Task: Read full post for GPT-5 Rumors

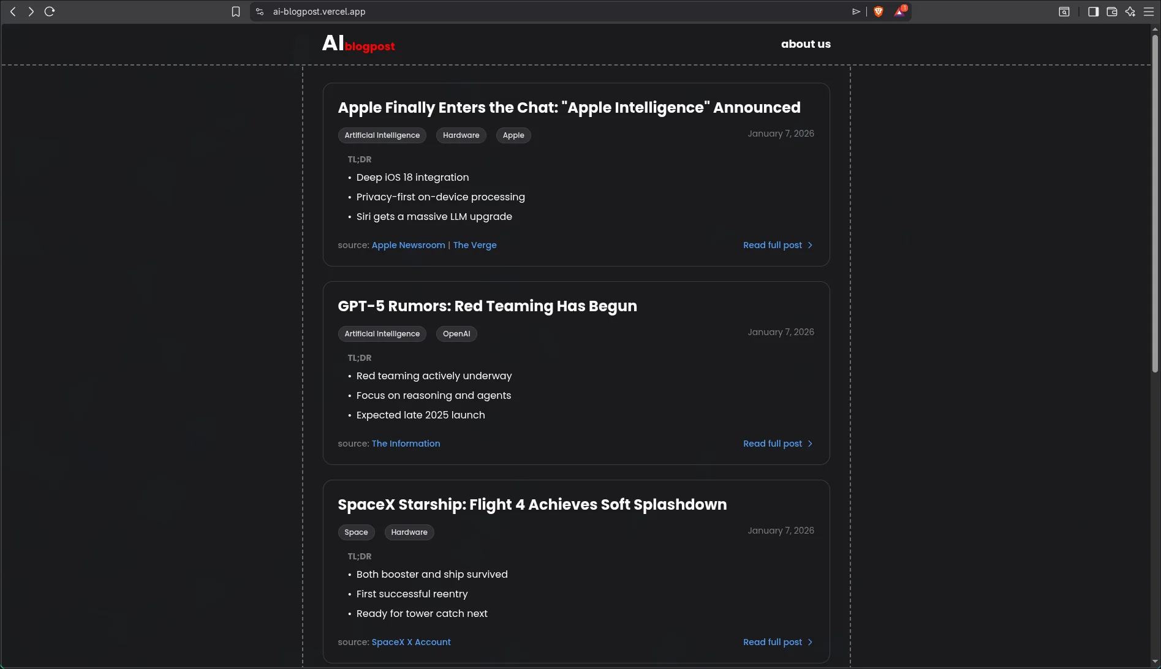Action: 773,444
